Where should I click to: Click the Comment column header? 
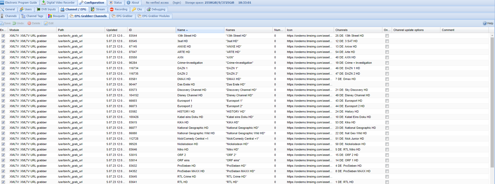tap(464, 30)
